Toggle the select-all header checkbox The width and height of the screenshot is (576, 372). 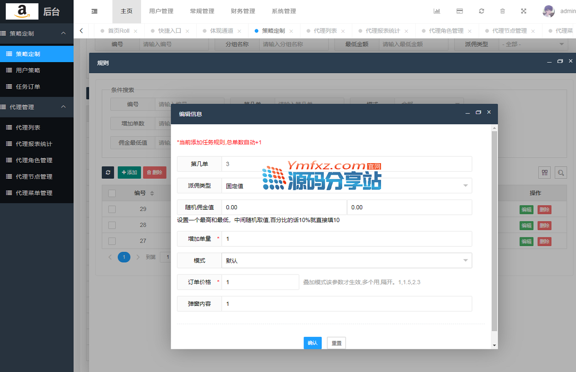(x=112, y=193)
